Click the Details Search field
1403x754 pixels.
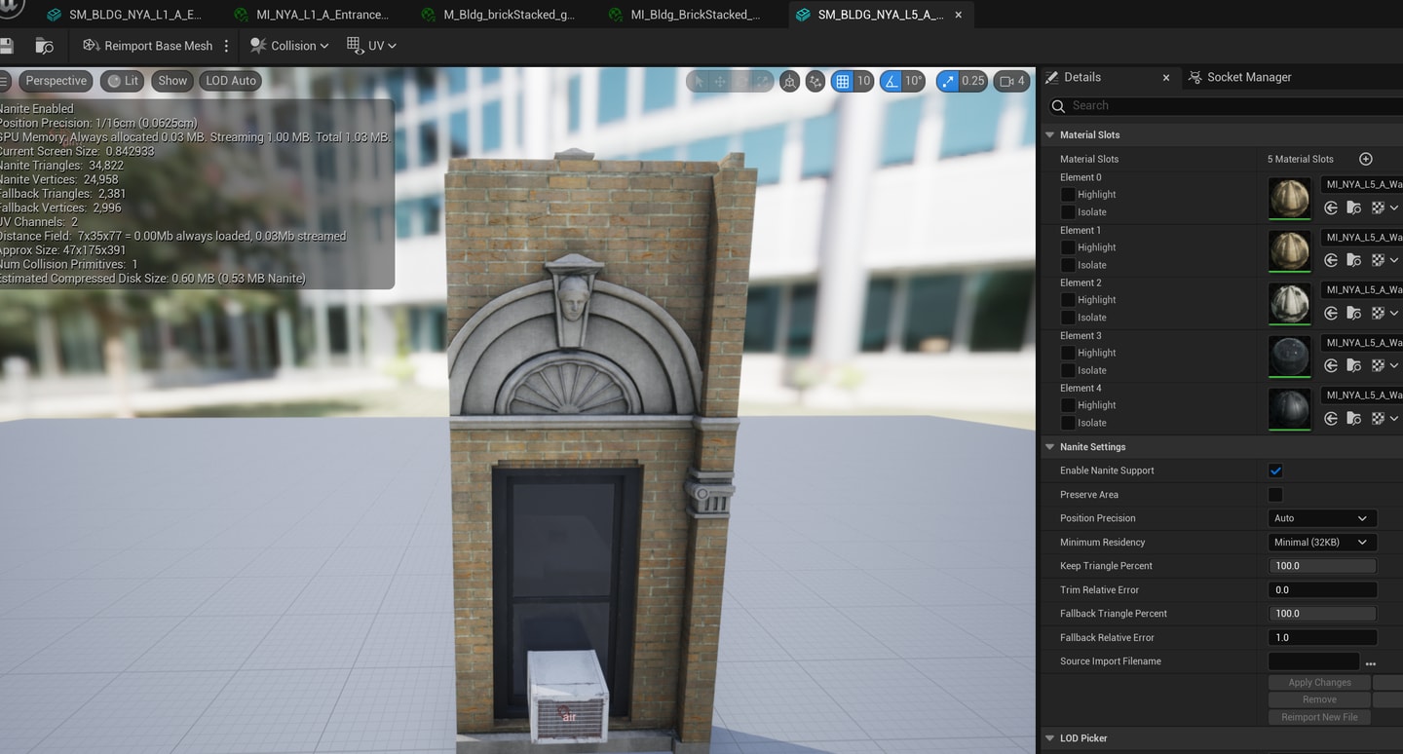[1228, 105]
